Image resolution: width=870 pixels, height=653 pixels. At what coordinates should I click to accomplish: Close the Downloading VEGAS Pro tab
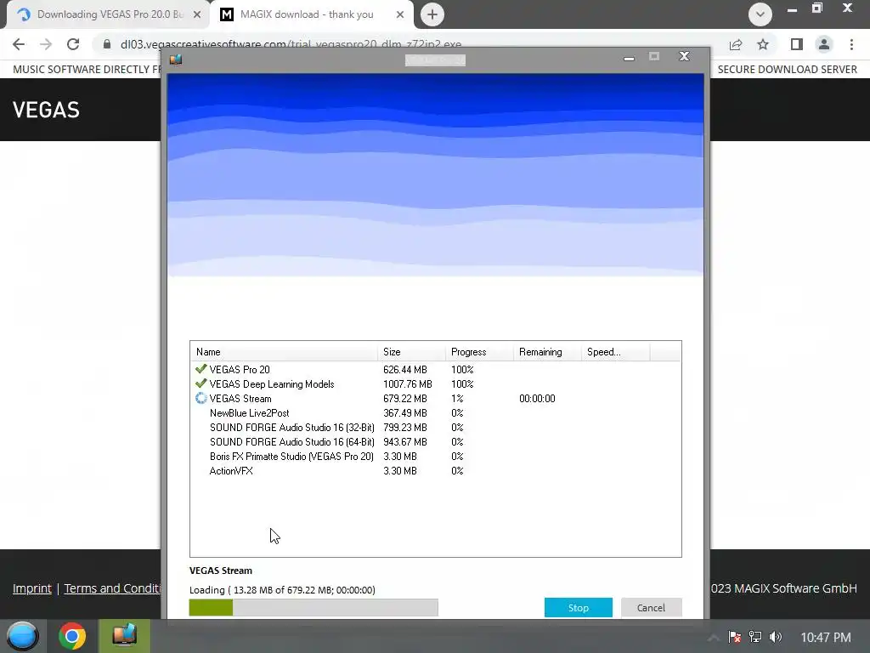tap(197, 14)
